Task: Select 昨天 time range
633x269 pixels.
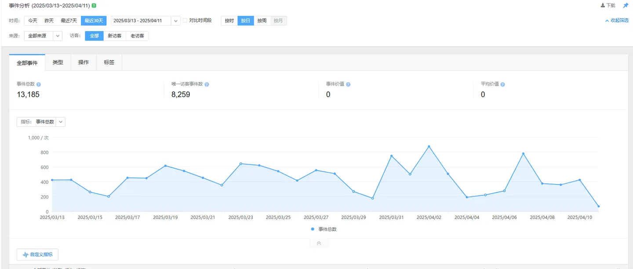Action: (x=49, y=21)
